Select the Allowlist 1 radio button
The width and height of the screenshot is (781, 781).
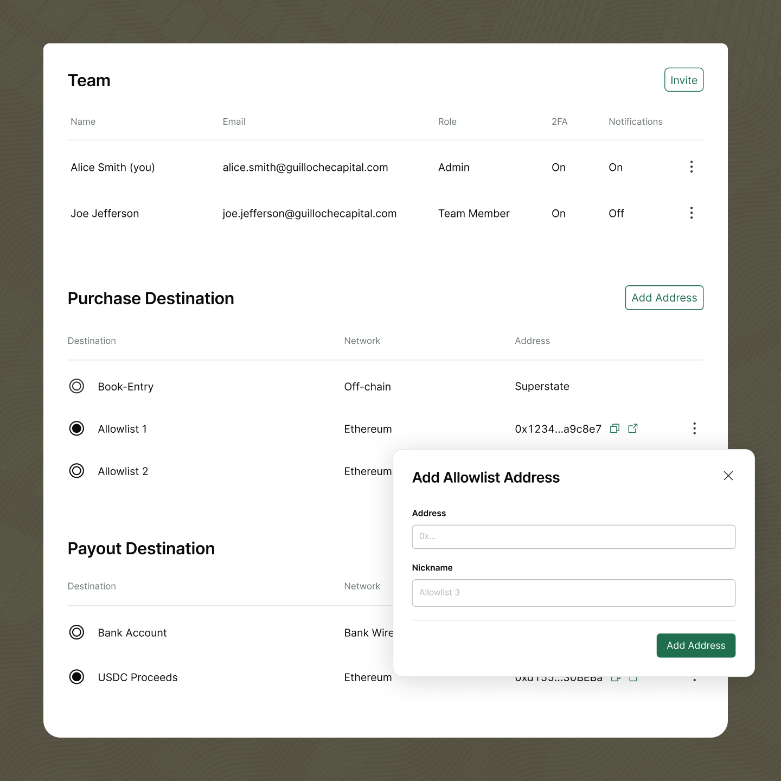[x=77, y=428]
